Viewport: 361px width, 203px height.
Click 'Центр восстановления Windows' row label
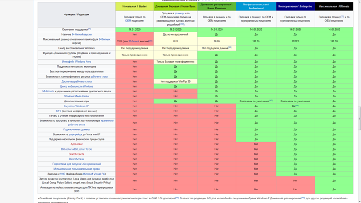tap(76, 48)
